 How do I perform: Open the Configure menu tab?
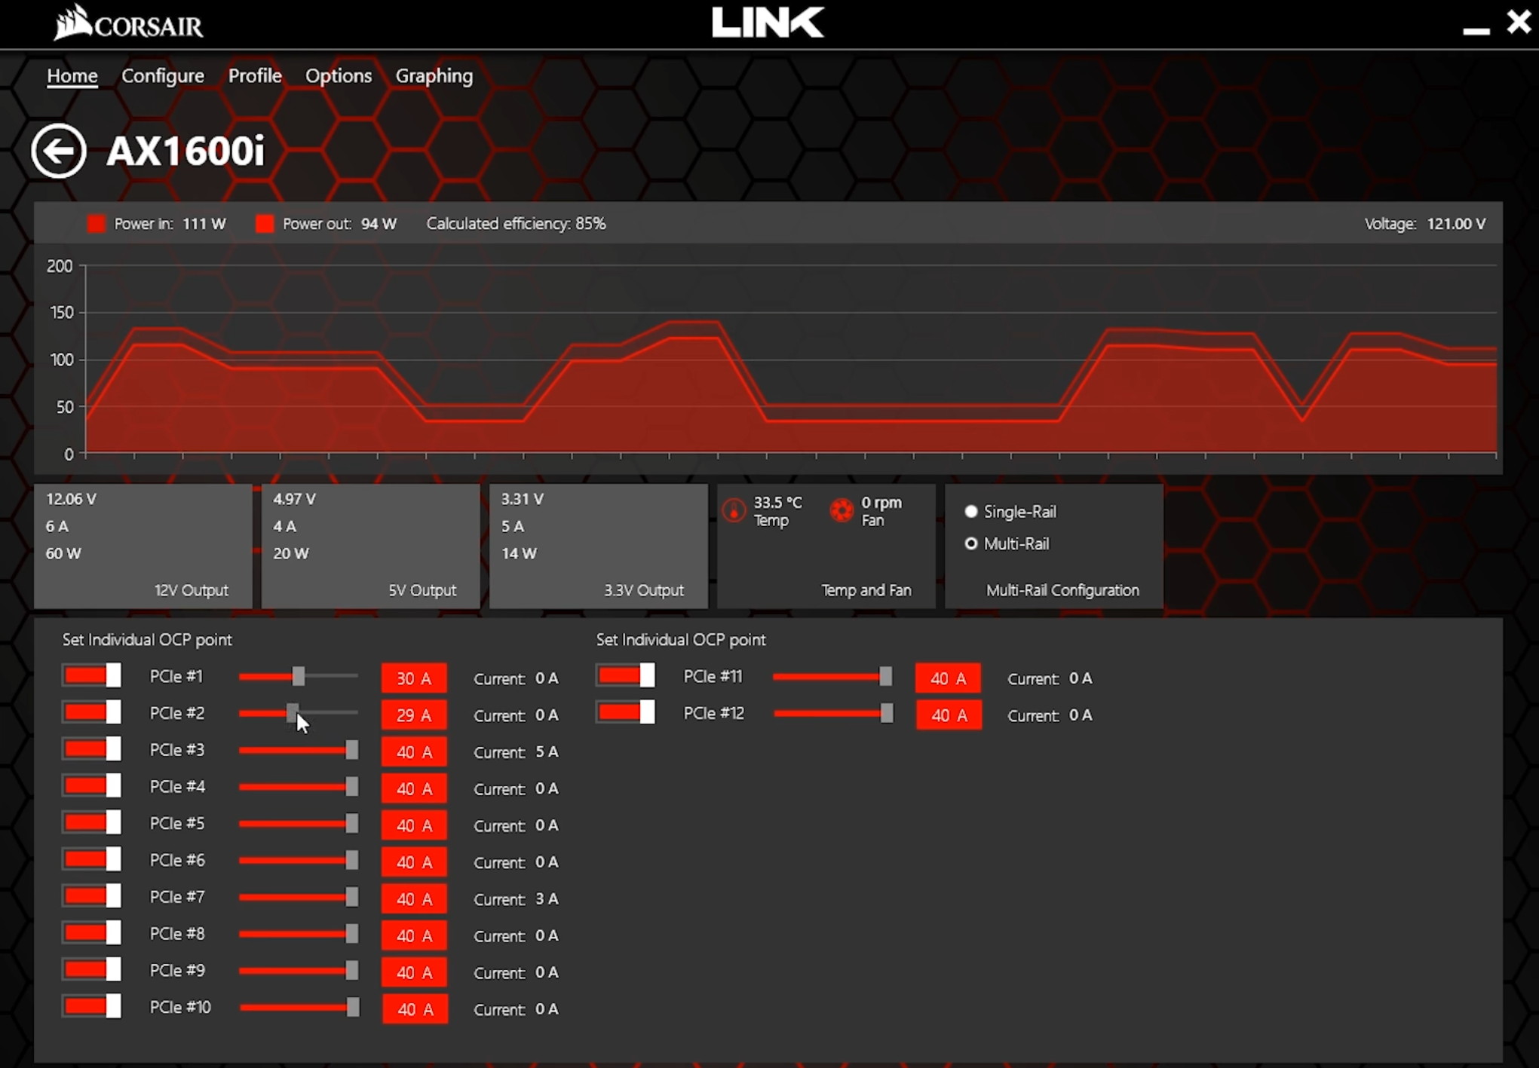(x=163, y=76)
